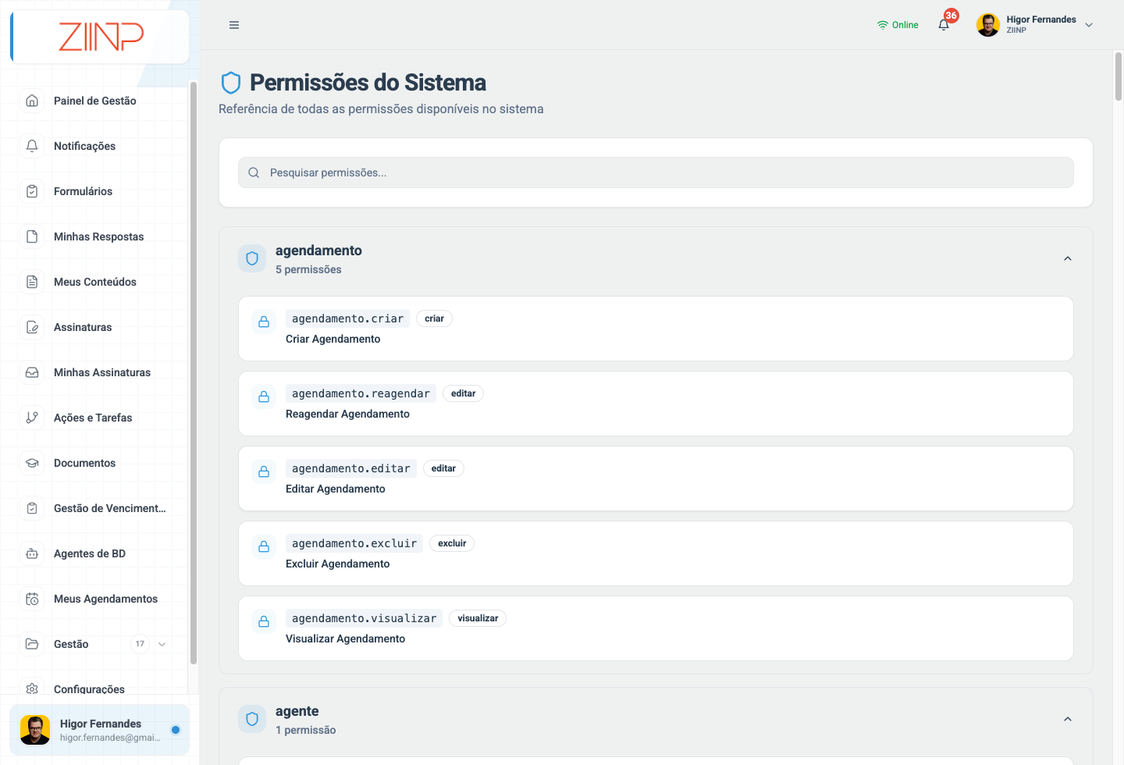Open Painel de Gestão menu item
The width and height of the screenshot is (1124, 765).
click(95, 101)
